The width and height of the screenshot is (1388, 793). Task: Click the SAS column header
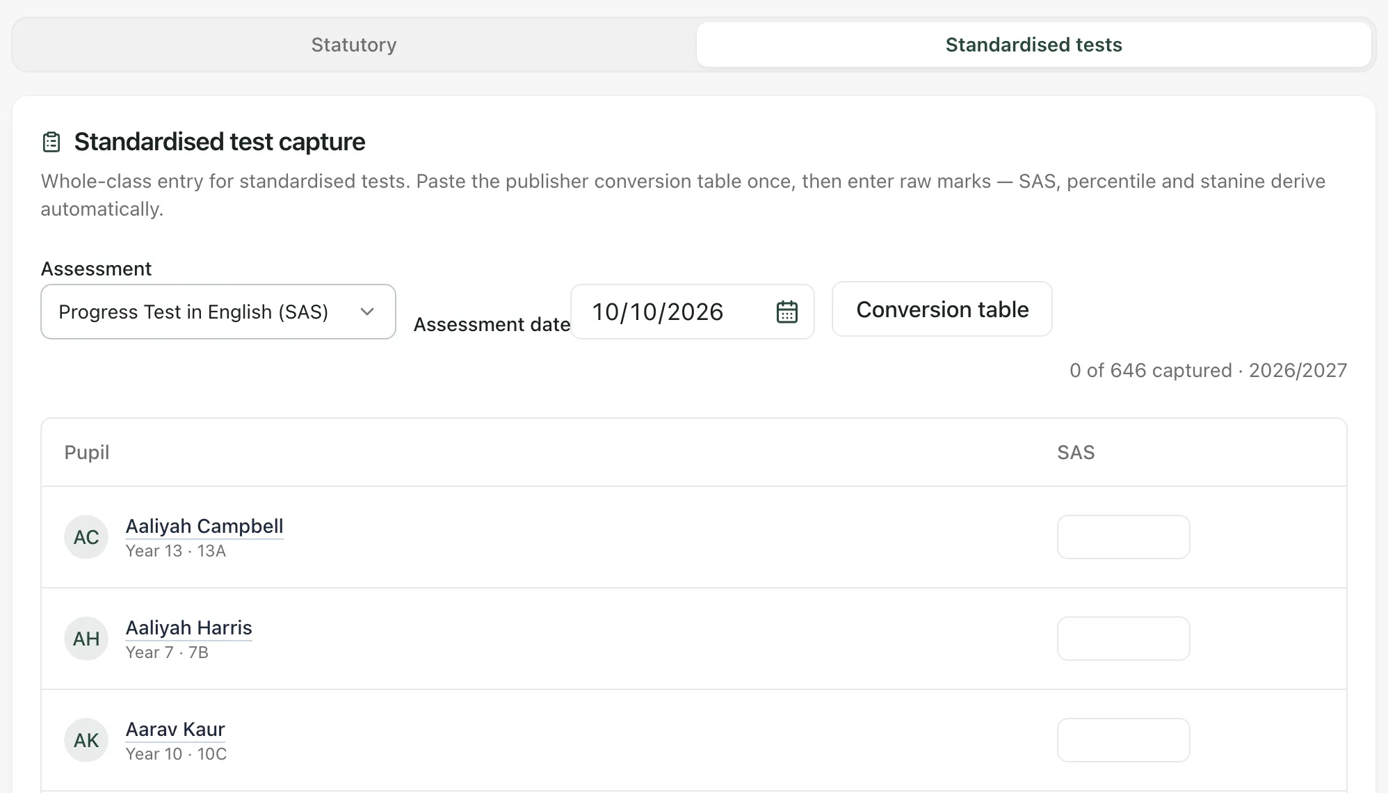pos(1076,452)
